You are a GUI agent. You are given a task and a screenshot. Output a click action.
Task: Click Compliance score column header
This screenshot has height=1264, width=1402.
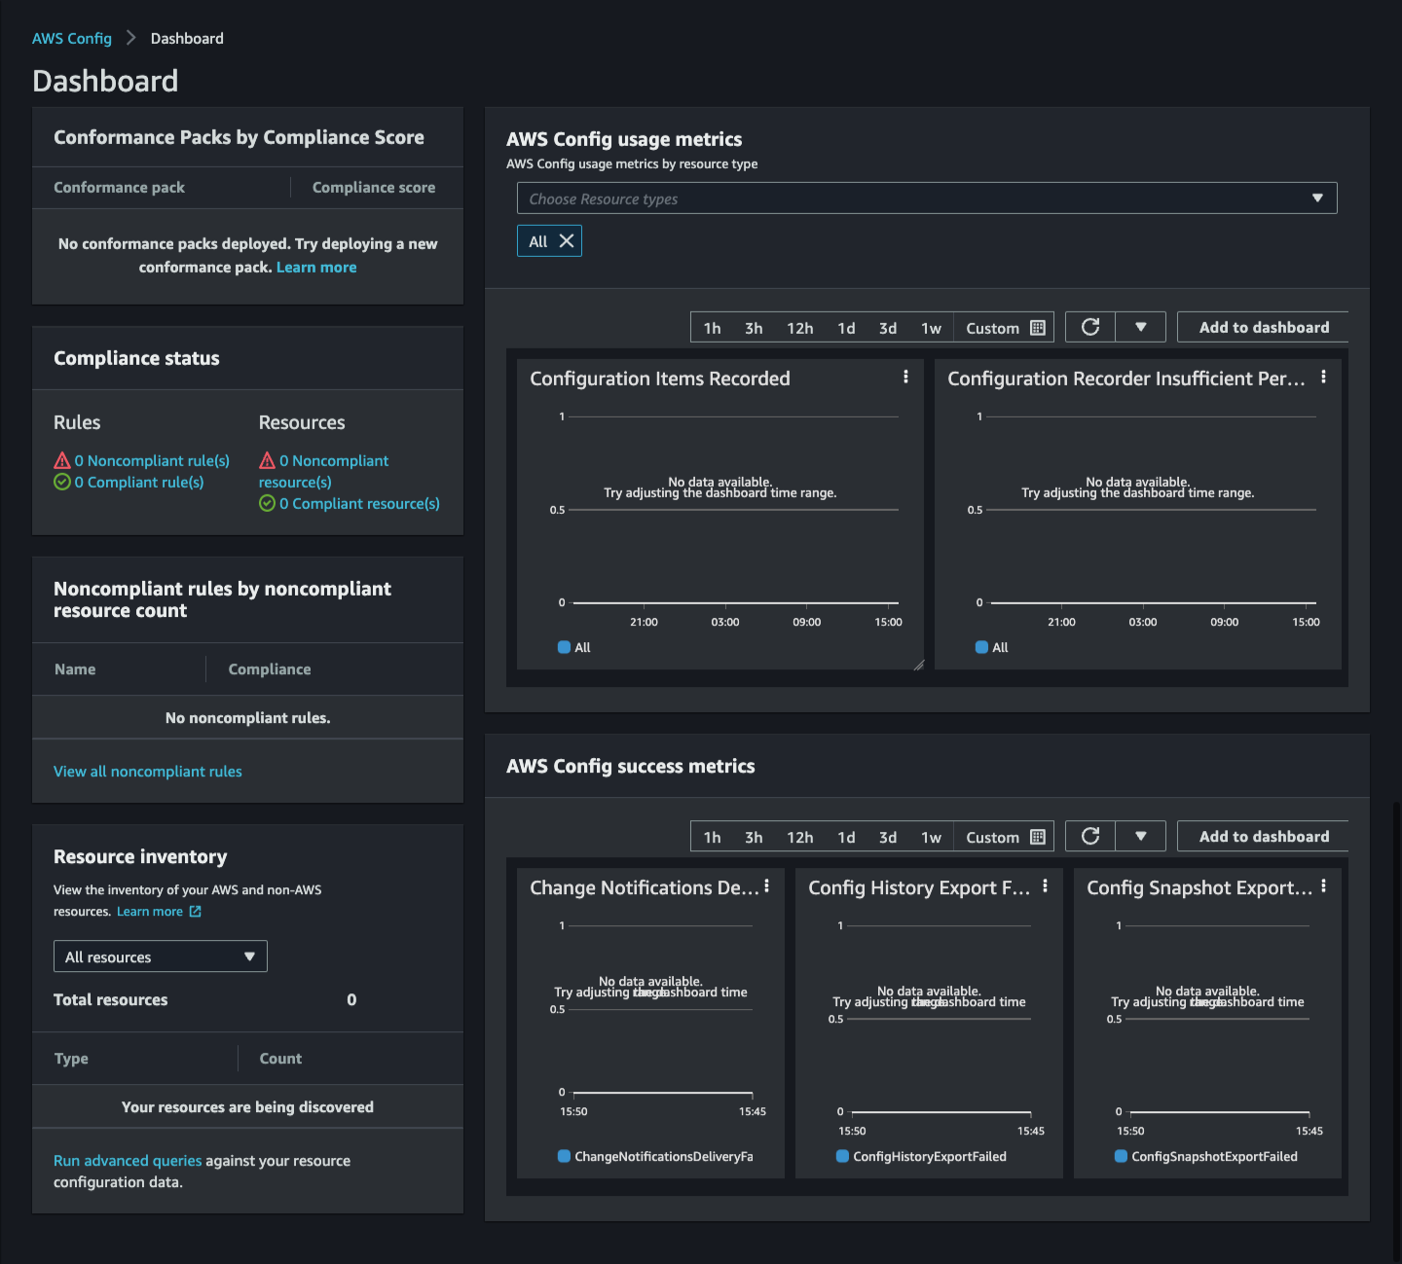[x=374, y=187]
